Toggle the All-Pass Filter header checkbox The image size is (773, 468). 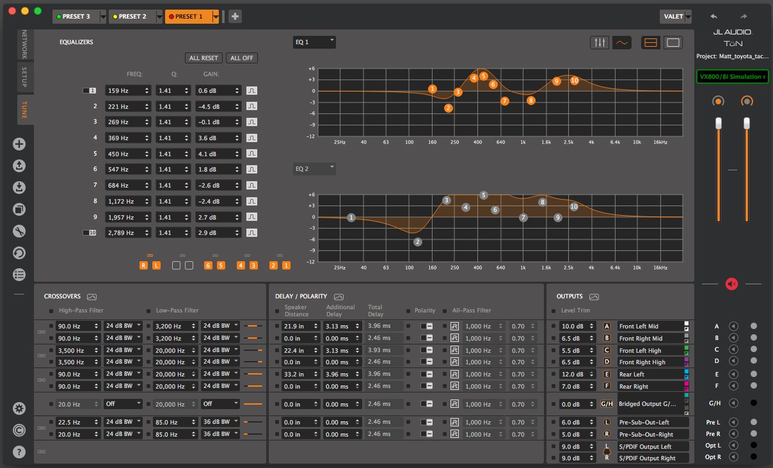(446, 311)
